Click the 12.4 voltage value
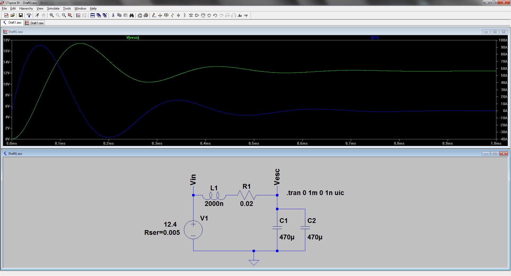This screenshot has width=511, height=276. tap(170, 225)
